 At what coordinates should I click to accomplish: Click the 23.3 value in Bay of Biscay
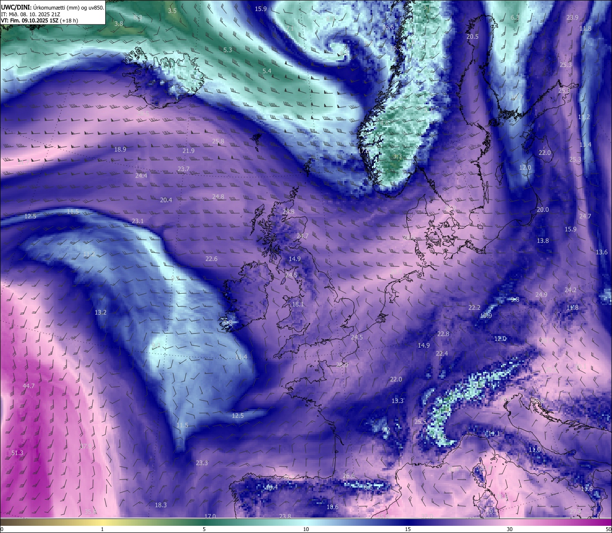tap(202, 463)
